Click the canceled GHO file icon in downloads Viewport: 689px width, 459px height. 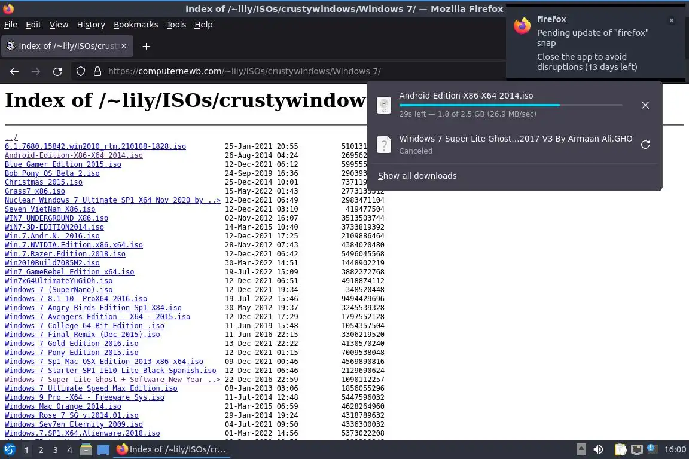384,145
